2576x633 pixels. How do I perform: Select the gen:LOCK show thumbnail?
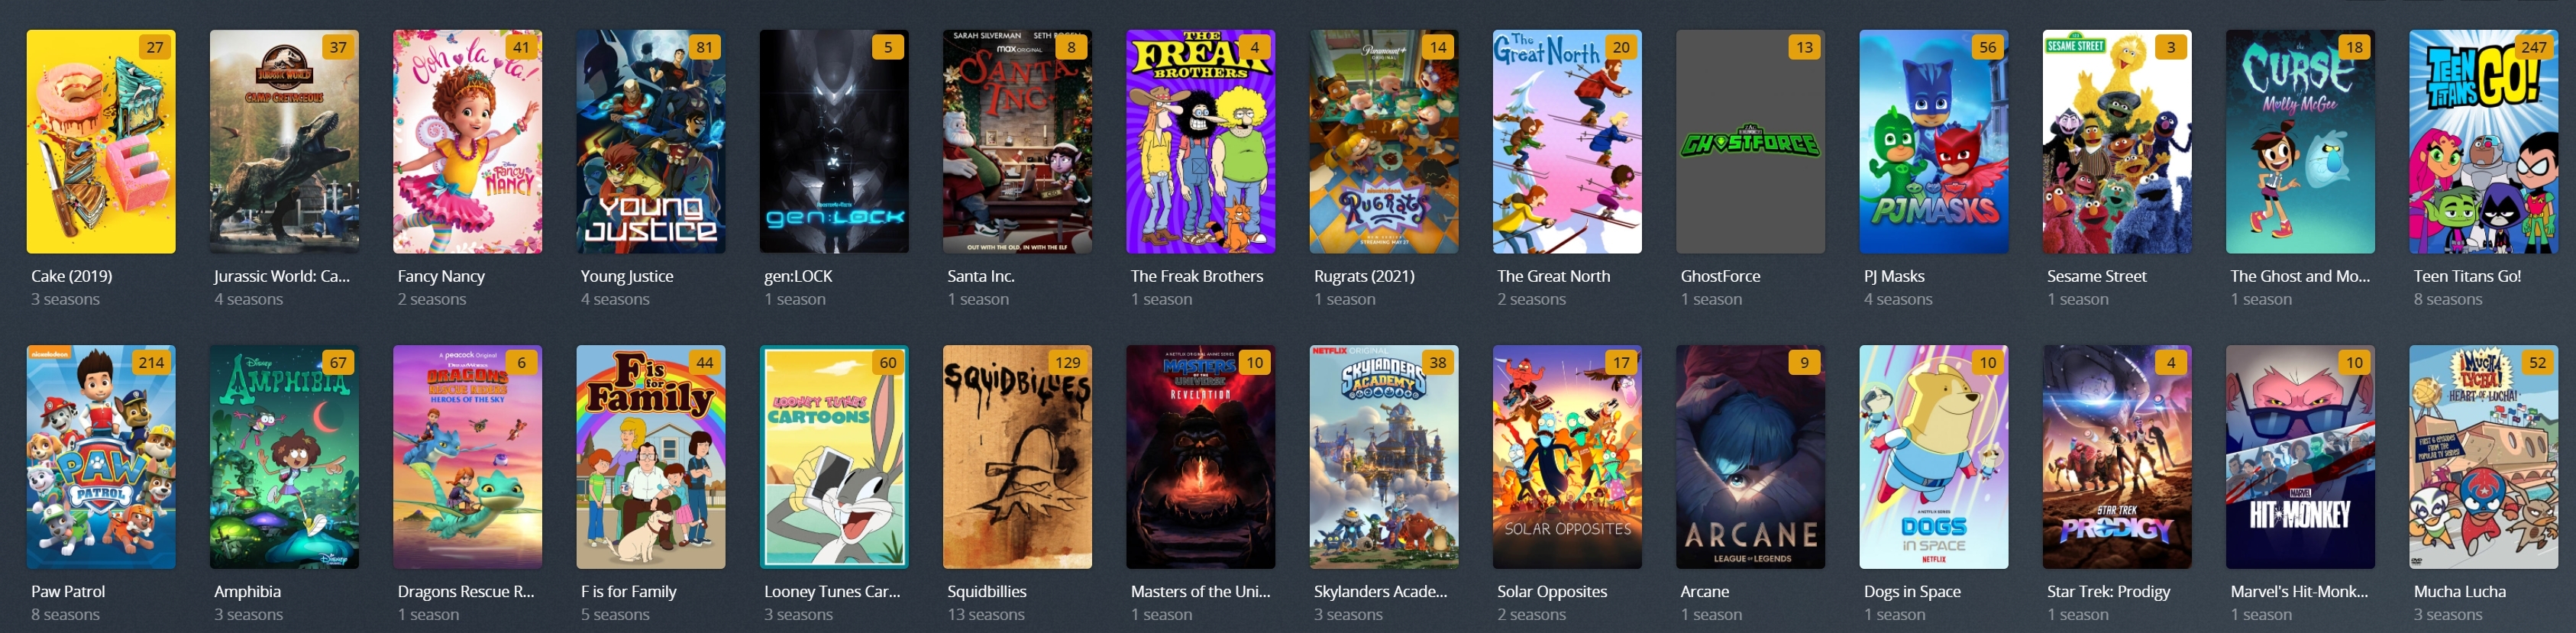(834, 141)
